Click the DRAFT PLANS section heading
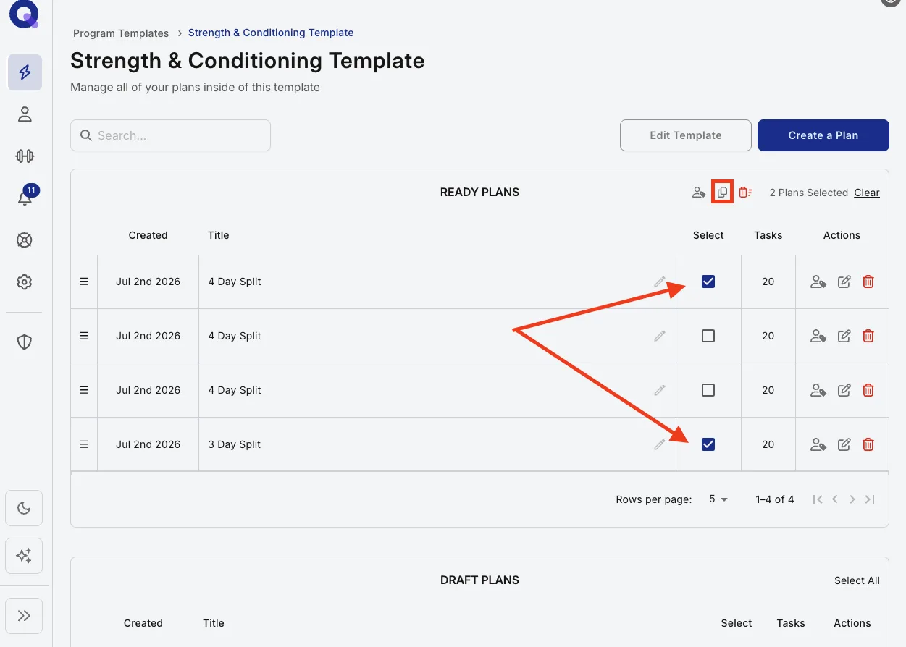This screenshot has height=647, width=906. [x=479, y=580]
